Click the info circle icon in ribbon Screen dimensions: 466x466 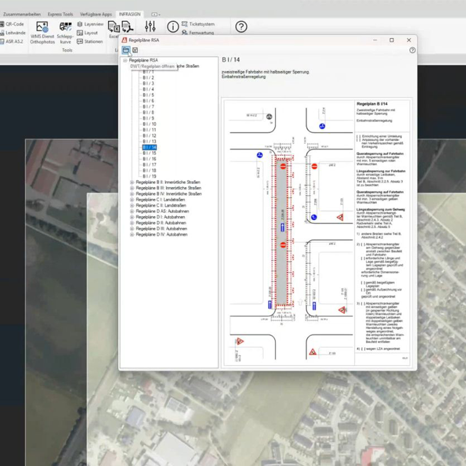[172, 27]
